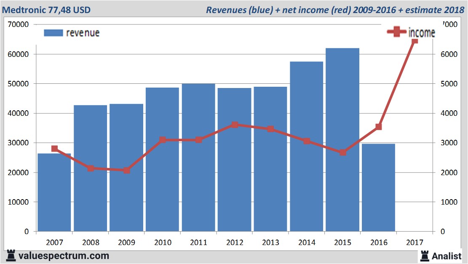Click the 2012 x-axis label
The height and width of the screenshot is (264, 468).
pyautogui.click(x=235, y=242)
